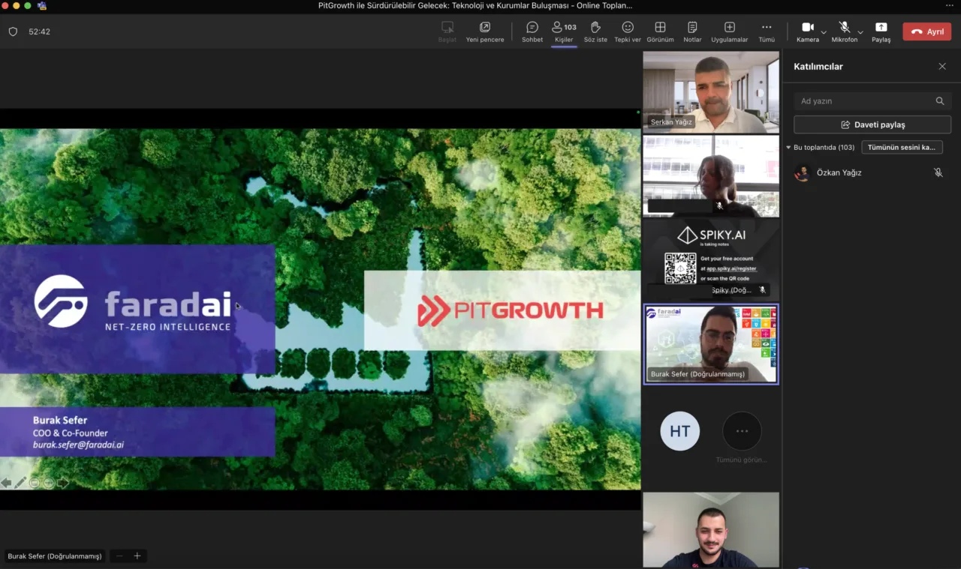
Task: Focus the Ad yazın search field
Action: tap(872, 101)
